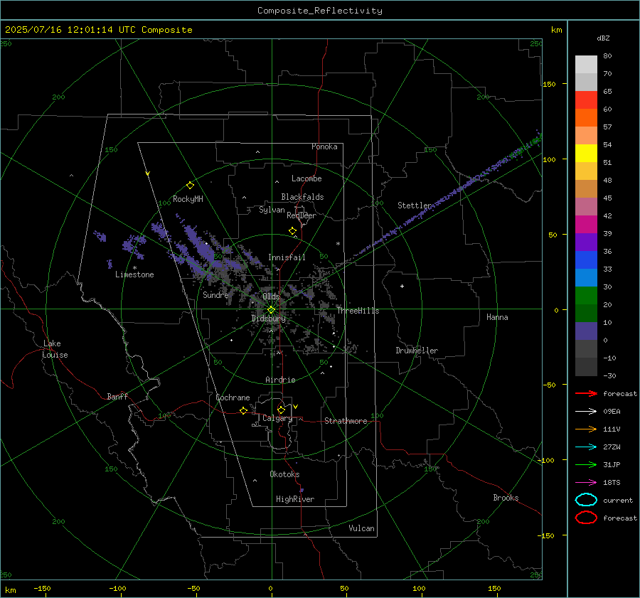Click the red 65 dBZ color swatch
The width and height of the screenshot is (640, 598).
586,100
